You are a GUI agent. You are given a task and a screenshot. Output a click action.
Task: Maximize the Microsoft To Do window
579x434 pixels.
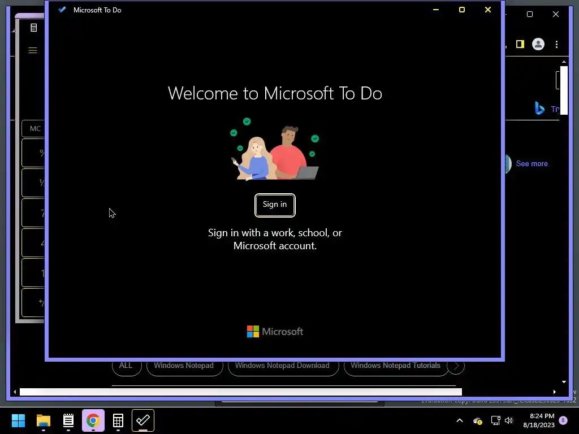461,10
